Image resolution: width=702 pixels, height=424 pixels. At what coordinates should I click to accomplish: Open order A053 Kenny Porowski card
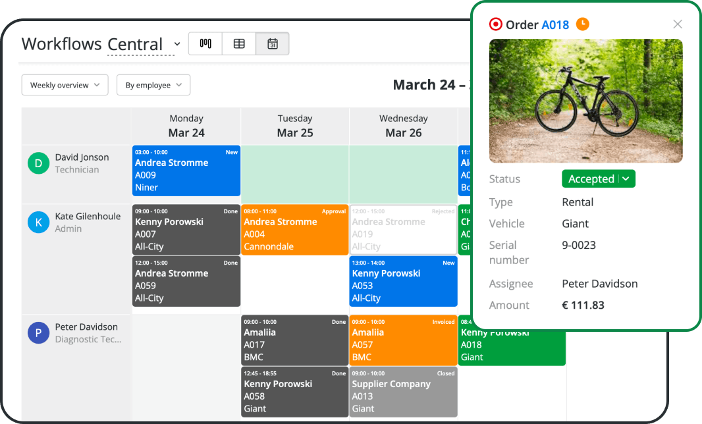[x=403, y=281]
